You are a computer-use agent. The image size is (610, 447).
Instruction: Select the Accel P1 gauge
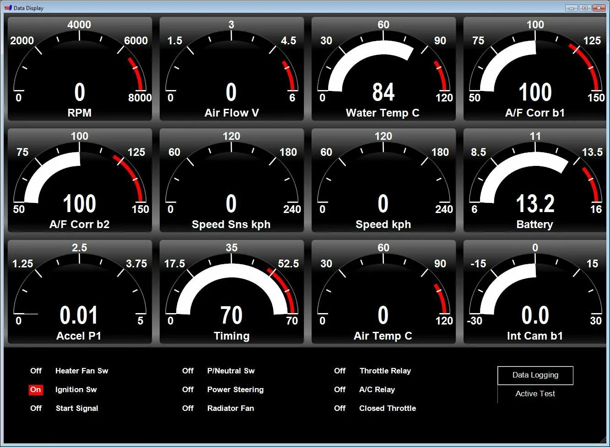click(80, 292)
